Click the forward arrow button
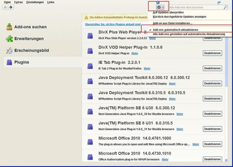The width and height of the screenshot is (233, 167). point(11,7)
